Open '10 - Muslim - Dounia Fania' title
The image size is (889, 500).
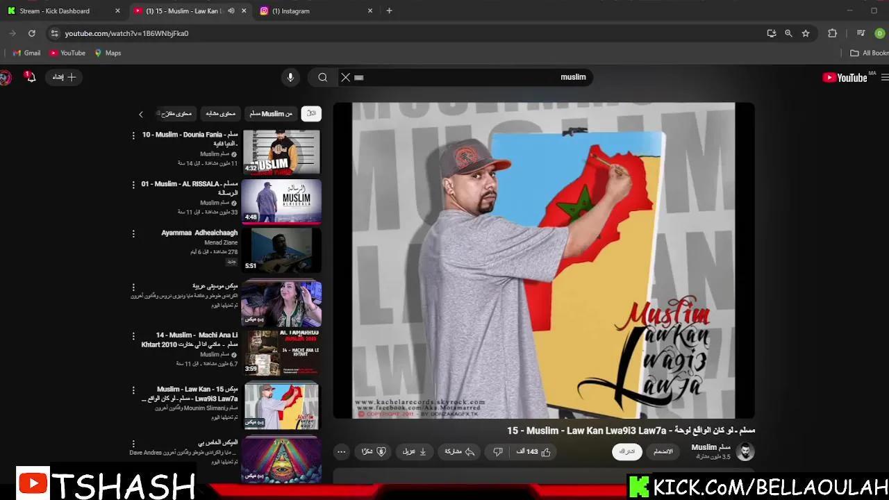190,139
